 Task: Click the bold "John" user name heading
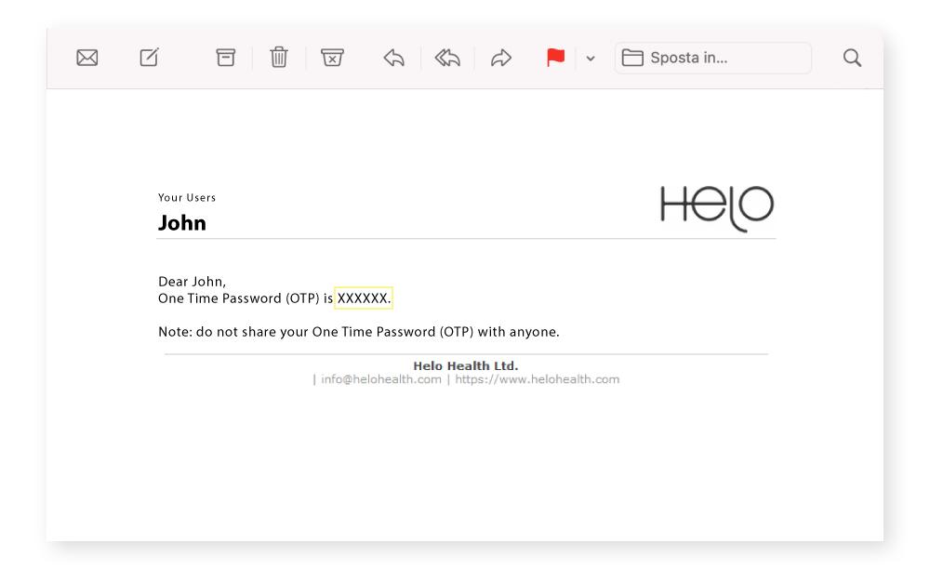[x=182, y=223]
